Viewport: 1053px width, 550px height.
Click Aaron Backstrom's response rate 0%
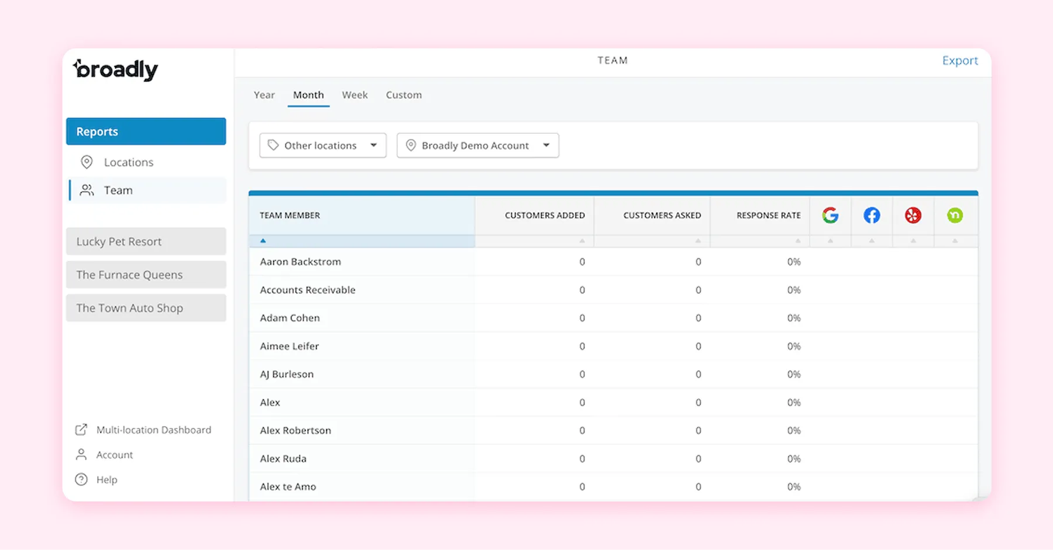[x=794, y=262]
